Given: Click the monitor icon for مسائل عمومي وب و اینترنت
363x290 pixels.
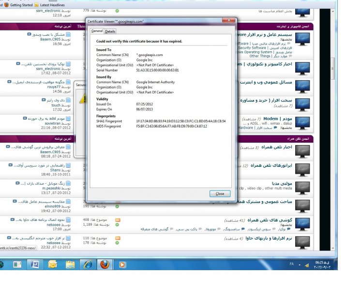Looking at the screenshot, I should [302, 87].
